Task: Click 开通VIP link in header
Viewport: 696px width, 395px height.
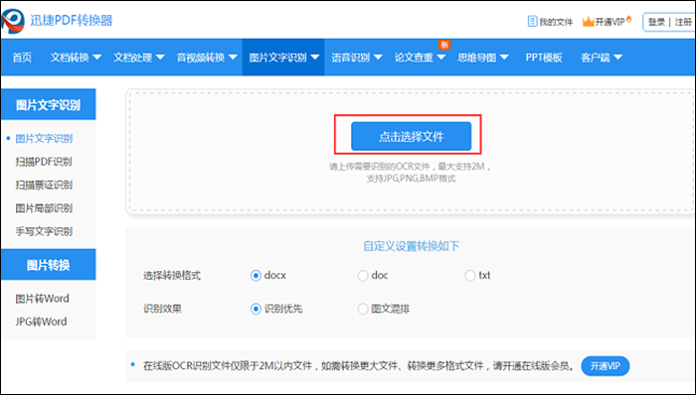Action: [x=609, y=21]
